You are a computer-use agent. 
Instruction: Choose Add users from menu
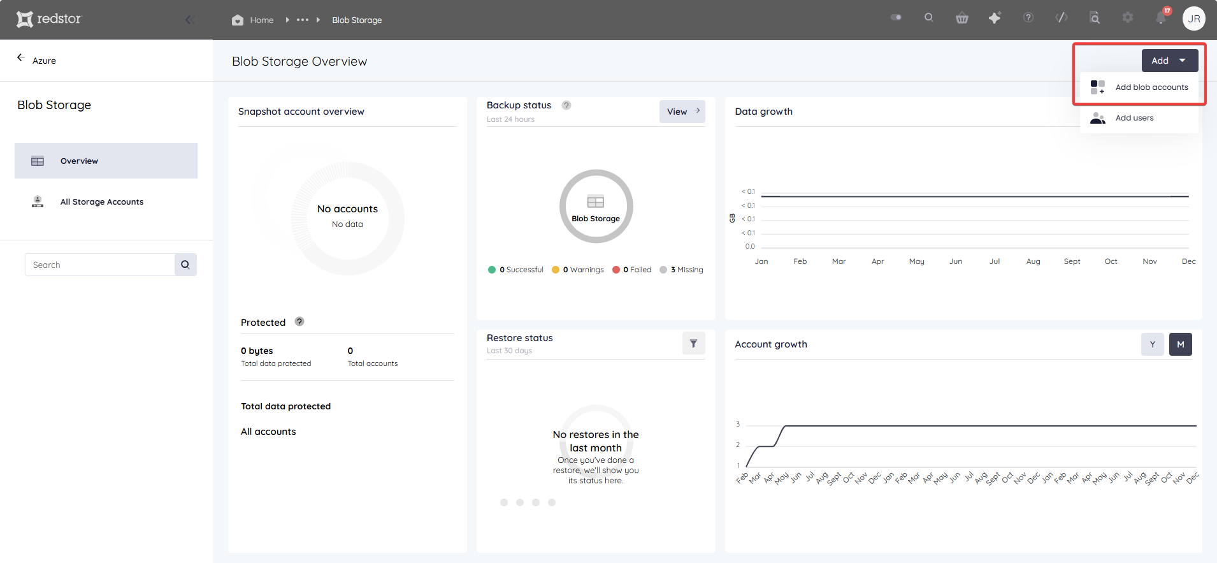pos(1139,118)
